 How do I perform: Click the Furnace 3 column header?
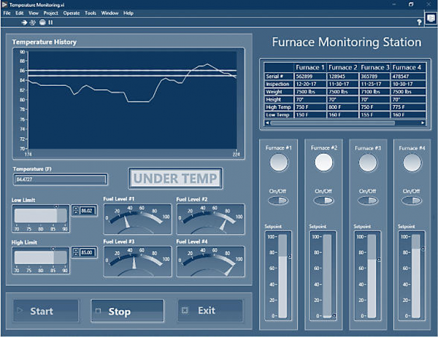point(375,67)
